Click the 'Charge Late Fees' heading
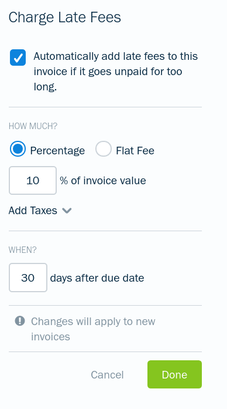227x409 pixels. point(65,18)
